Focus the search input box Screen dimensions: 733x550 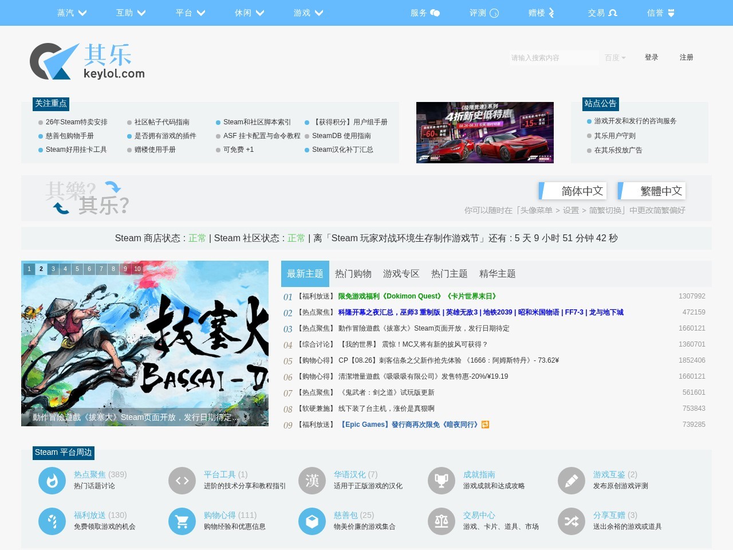pyautogui.click(x=554, y=58)
